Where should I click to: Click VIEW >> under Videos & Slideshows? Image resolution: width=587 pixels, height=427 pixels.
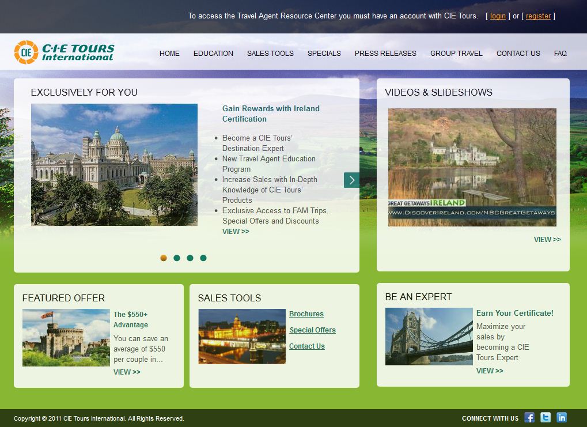[x=547, y=239]
